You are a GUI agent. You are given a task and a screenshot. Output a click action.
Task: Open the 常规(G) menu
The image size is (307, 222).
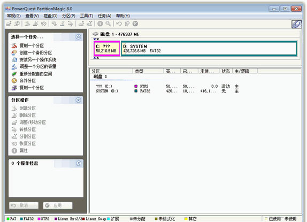[x=14, y=16]
